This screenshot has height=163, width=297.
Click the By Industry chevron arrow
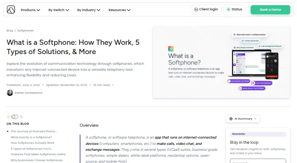tap(98, 10)
